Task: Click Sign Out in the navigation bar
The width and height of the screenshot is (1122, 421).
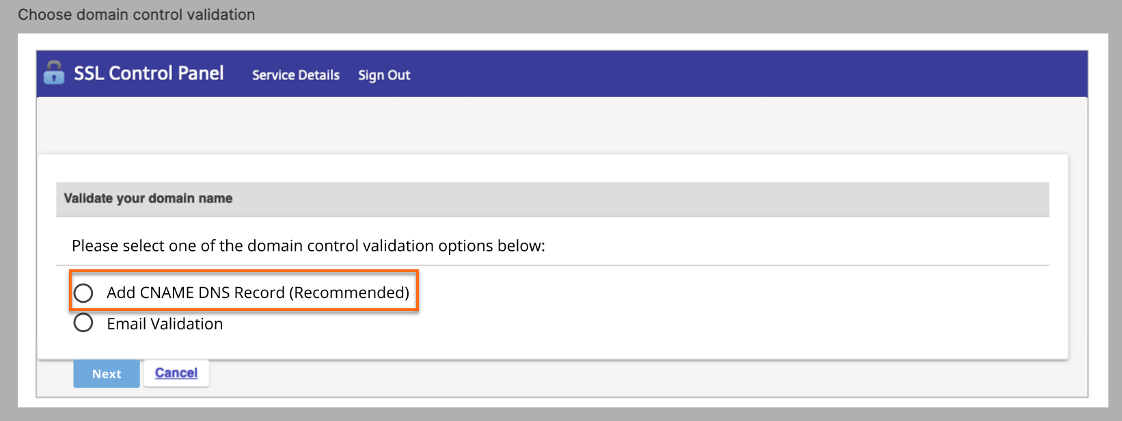Action: tap(384, 75)
